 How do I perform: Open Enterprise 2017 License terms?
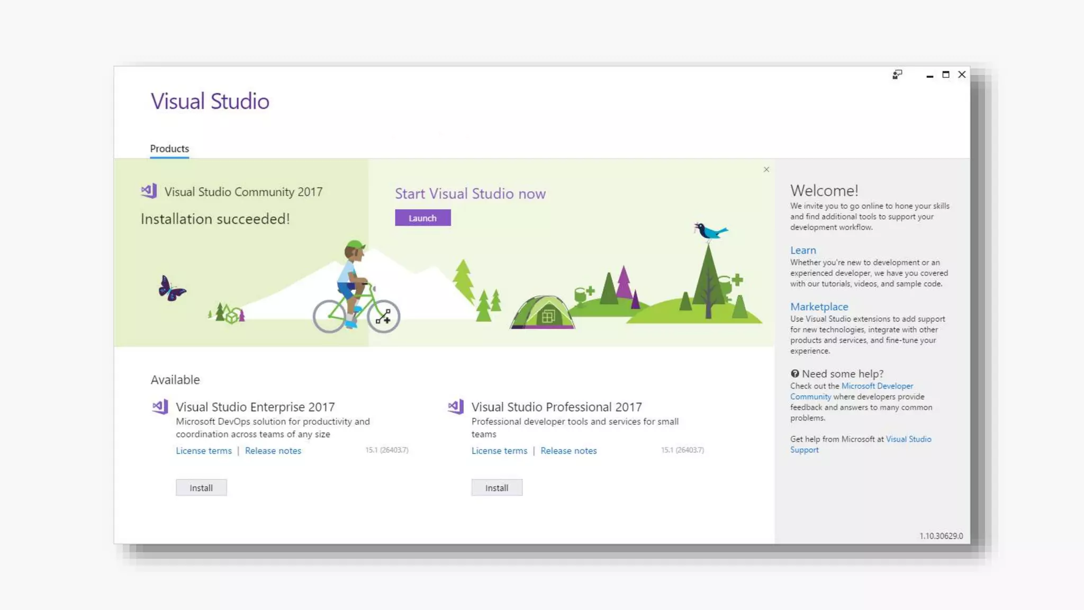pyautogui.click(x=204, y=451)
